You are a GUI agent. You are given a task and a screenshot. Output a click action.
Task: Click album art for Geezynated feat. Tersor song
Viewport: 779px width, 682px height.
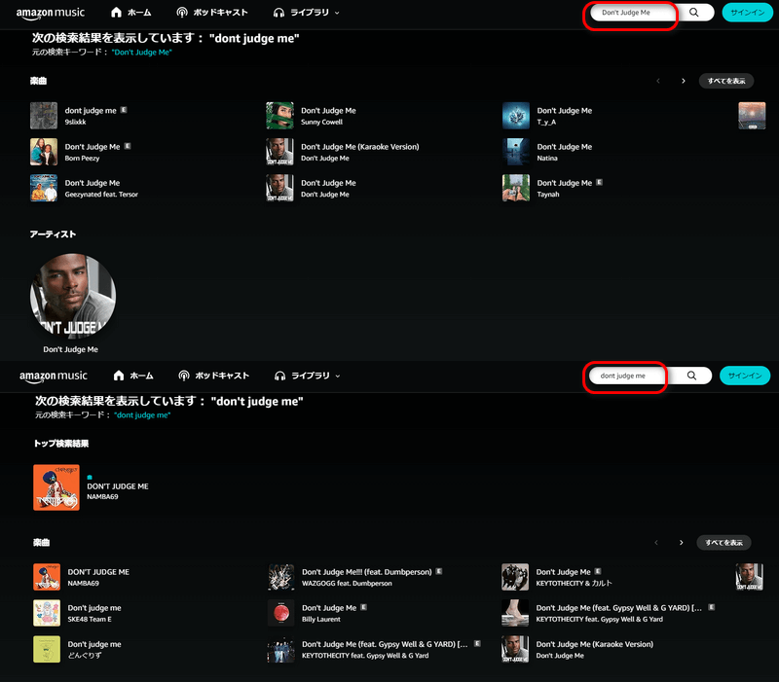44,188
